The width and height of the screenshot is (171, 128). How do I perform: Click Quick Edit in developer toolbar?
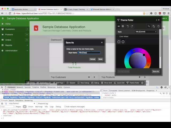[119, 83]
